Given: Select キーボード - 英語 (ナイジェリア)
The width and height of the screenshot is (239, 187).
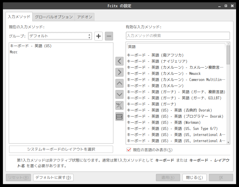Looking at the screenshot, I should click(x=176, y=61).
